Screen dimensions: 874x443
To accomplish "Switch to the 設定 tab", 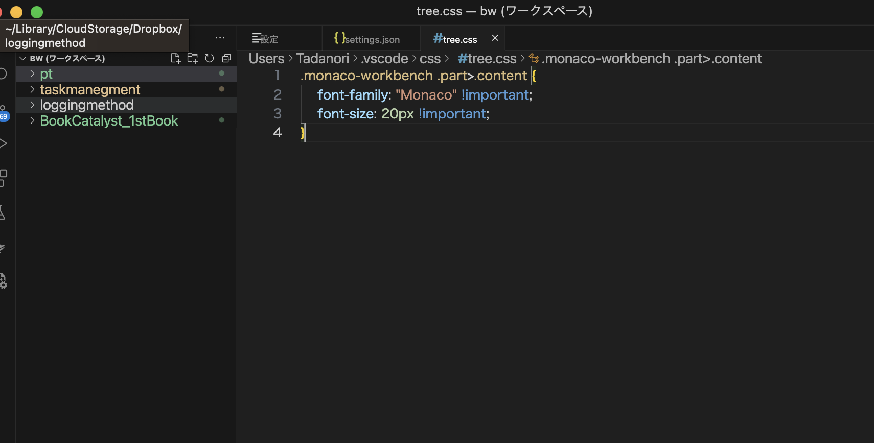I will 280,38.
